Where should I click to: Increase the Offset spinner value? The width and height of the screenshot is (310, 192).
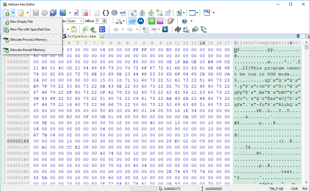105,20
